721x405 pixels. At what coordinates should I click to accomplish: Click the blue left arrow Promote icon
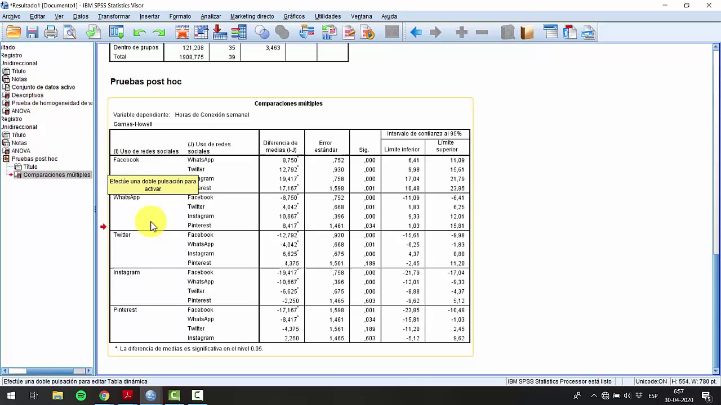tap(416, 33)
